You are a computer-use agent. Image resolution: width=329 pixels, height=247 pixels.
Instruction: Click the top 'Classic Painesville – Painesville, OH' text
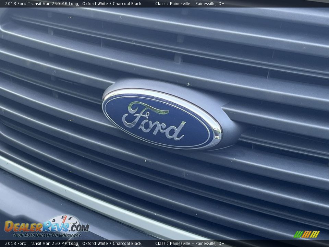point(190,3)
